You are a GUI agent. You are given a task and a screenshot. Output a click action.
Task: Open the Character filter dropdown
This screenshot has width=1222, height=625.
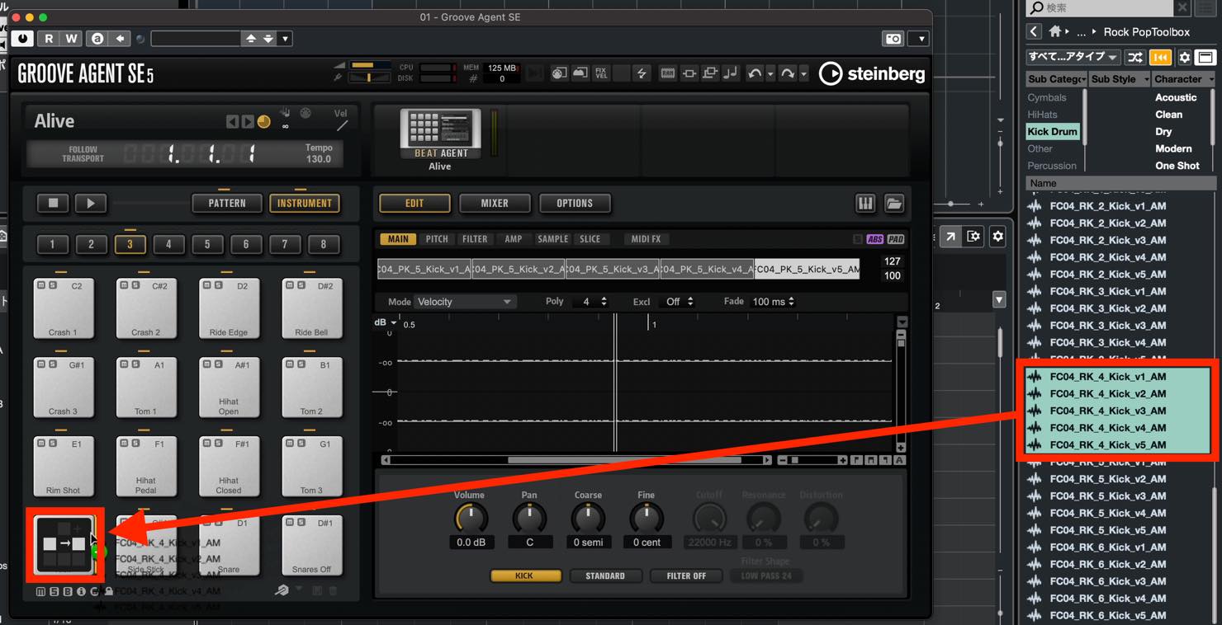[x=1183, y=79]
